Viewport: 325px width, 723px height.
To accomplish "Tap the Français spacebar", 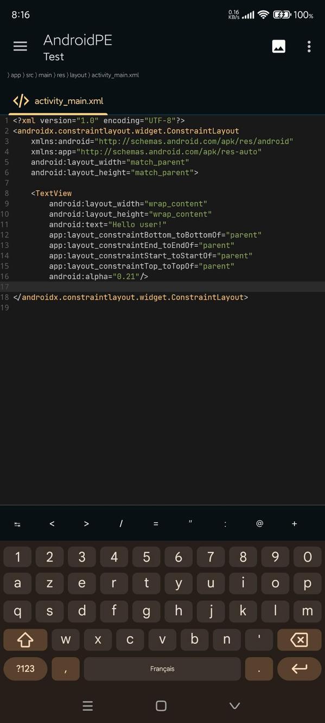I will [x=162, y=668].
